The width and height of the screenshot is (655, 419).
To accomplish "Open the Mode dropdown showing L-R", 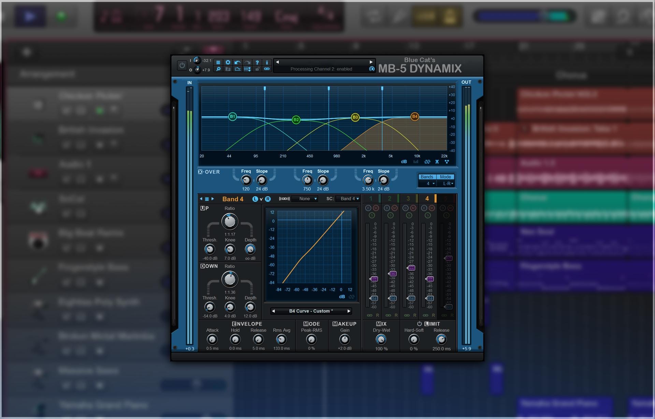I will [x=446, y=184].
